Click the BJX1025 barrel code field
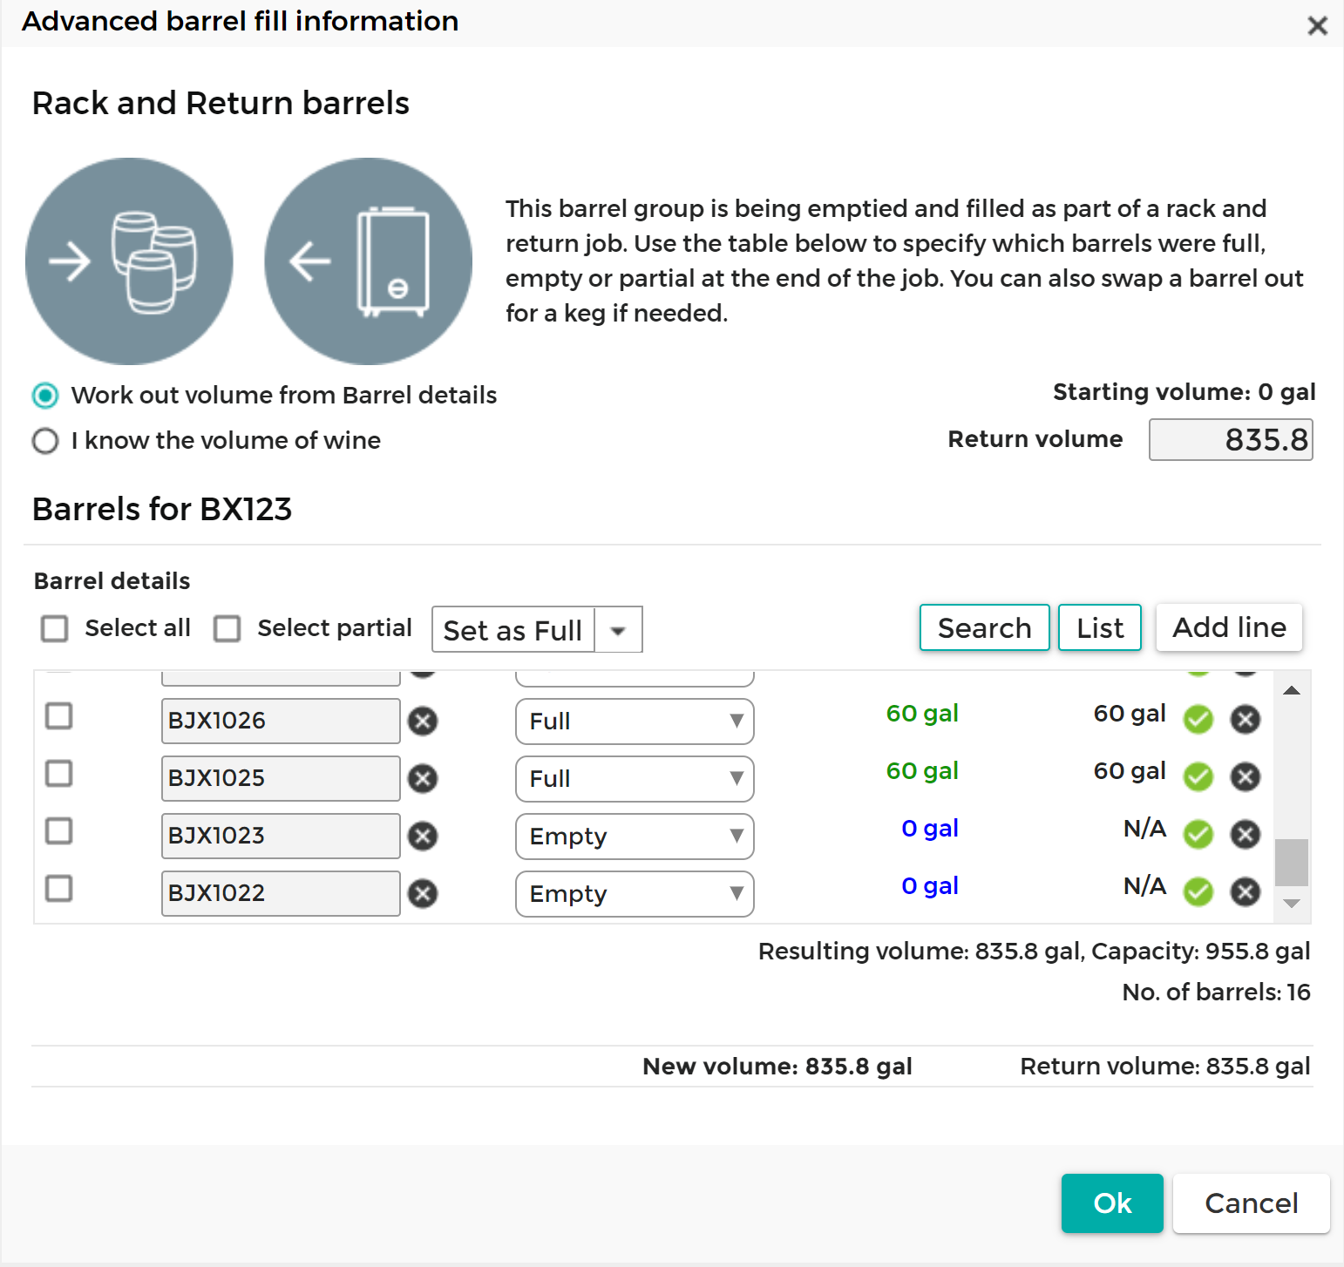This screenshot has width=1344, height=1267. [281, 778]
